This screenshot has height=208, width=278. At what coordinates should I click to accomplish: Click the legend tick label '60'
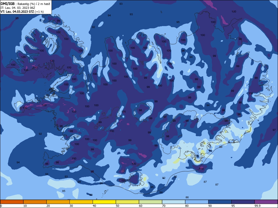click(x=141, y=206)
